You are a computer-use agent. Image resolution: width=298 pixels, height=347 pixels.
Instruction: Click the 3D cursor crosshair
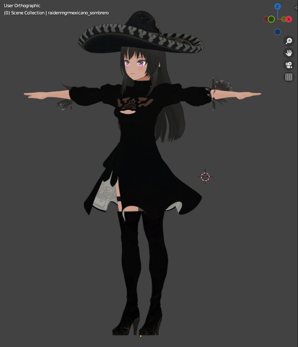click(x=205, y=177)
